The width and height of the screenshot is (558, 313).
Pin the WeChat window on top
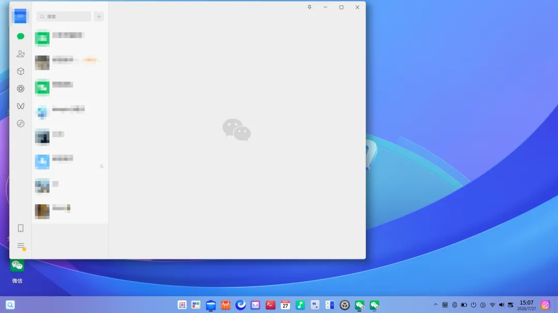[309, 7]
